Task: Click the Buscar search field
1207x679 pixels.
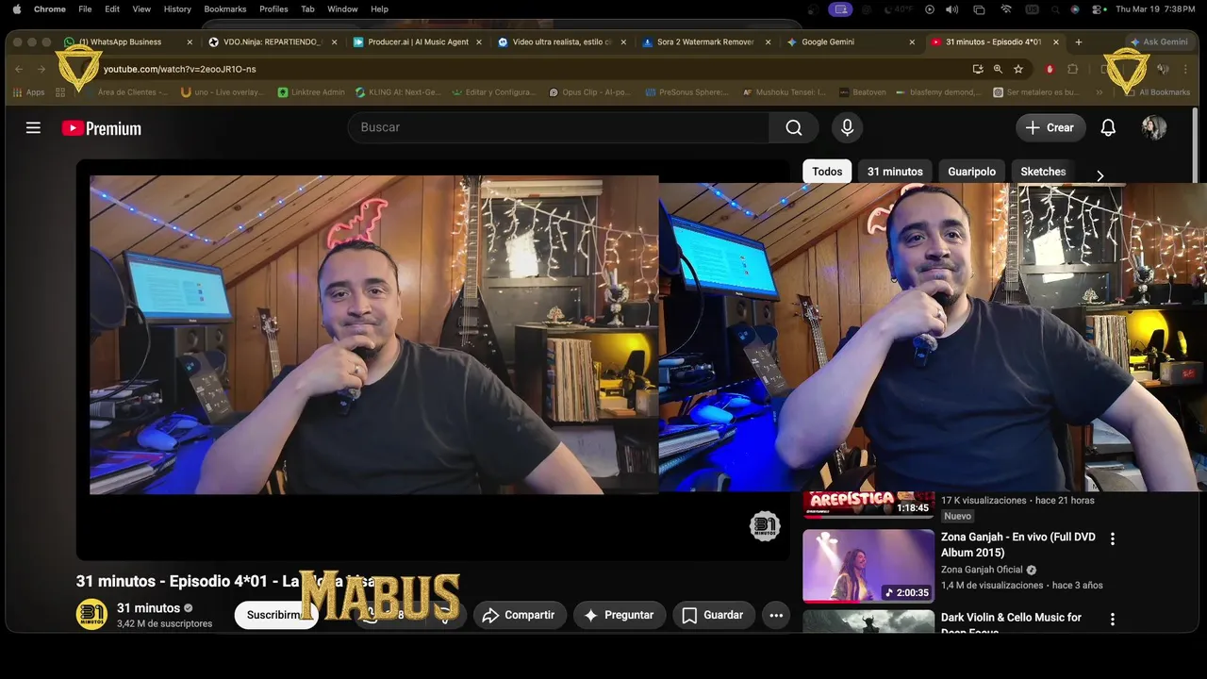Action: pos(558,127)
